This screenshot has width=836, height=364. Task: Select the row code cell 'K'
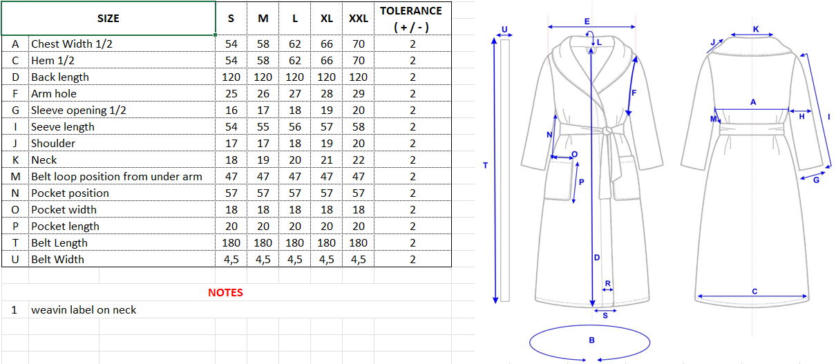coord(15,160)
